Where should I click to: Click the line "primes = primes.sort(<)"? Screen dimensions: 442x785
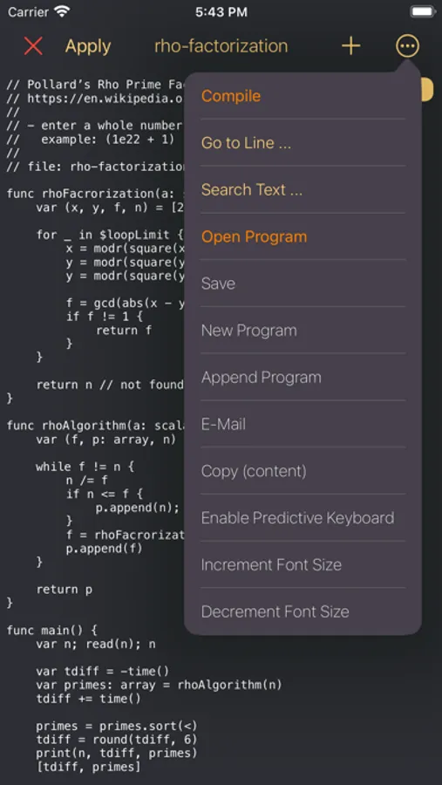tap(117, 726)
